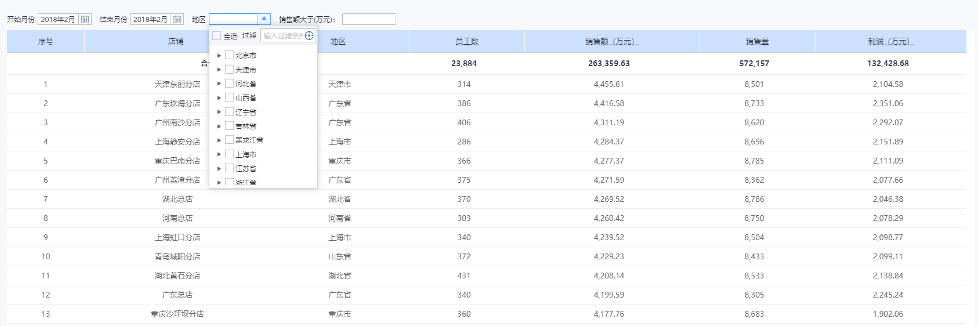
Task: Click total sales volume 572,157
Action: coord(754,63)
